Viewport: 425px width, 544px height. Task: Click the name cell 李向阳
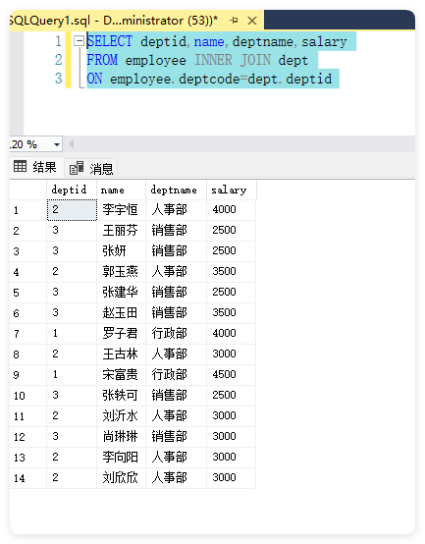[122, 458]
